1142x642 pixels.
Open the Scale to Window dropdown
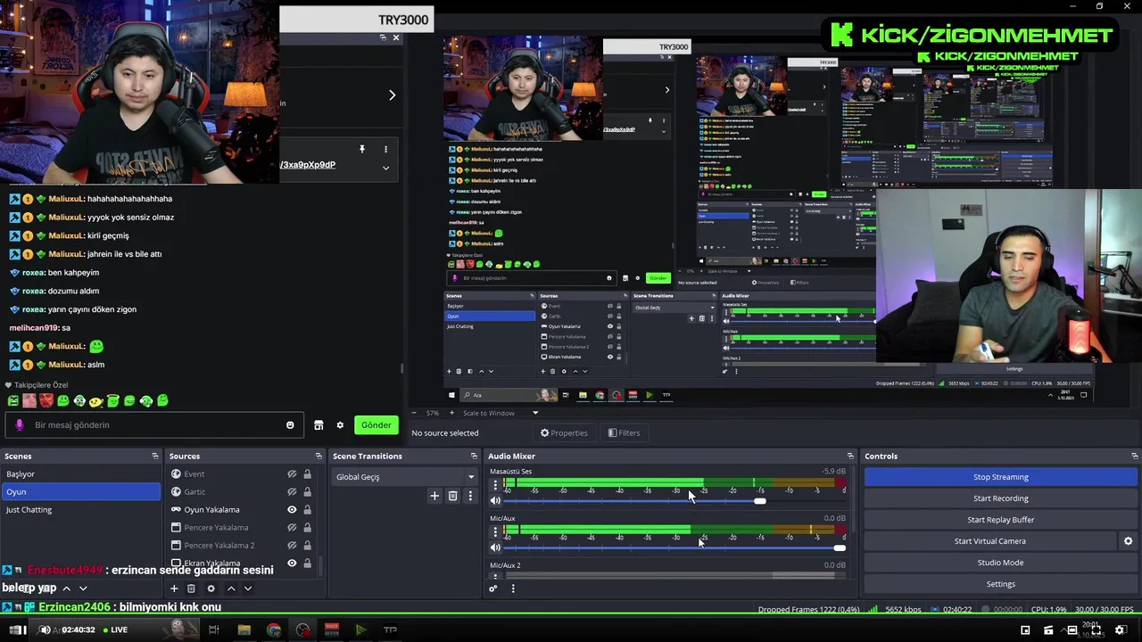pyautogui.click(x=501, y=413)
